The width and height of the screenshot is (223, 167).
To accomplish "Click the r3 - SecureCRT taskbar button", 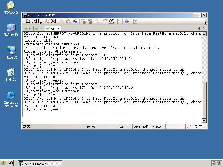I will [40, 164].
